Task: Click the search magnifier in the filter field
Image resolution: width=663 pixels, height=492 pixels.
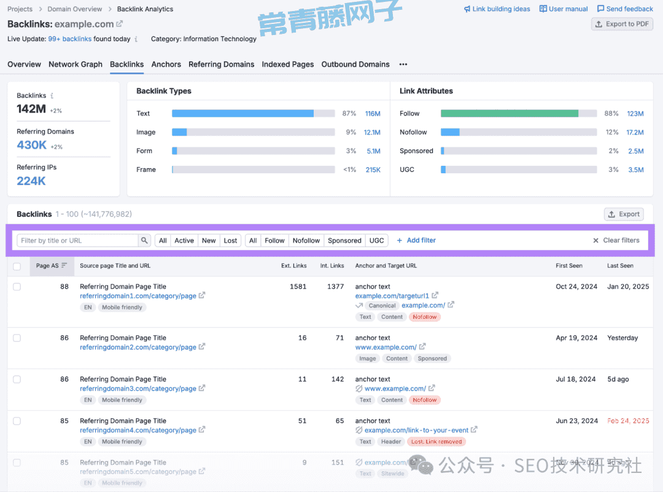Action: (144, 240)
